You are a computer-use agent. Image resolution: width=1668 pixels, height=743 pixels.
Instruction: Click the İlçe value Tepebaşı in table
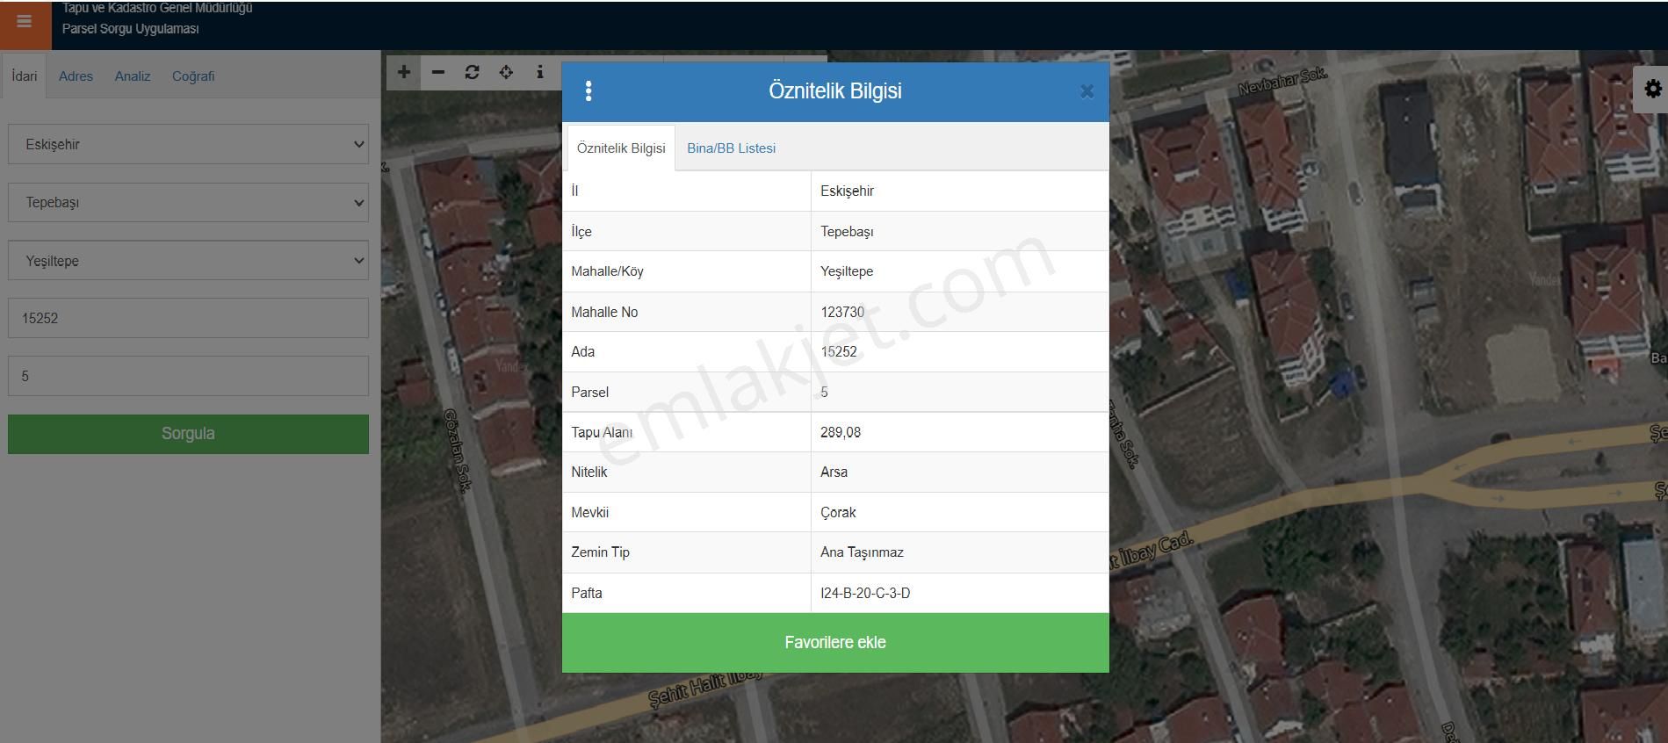click(x=847, y=232)
